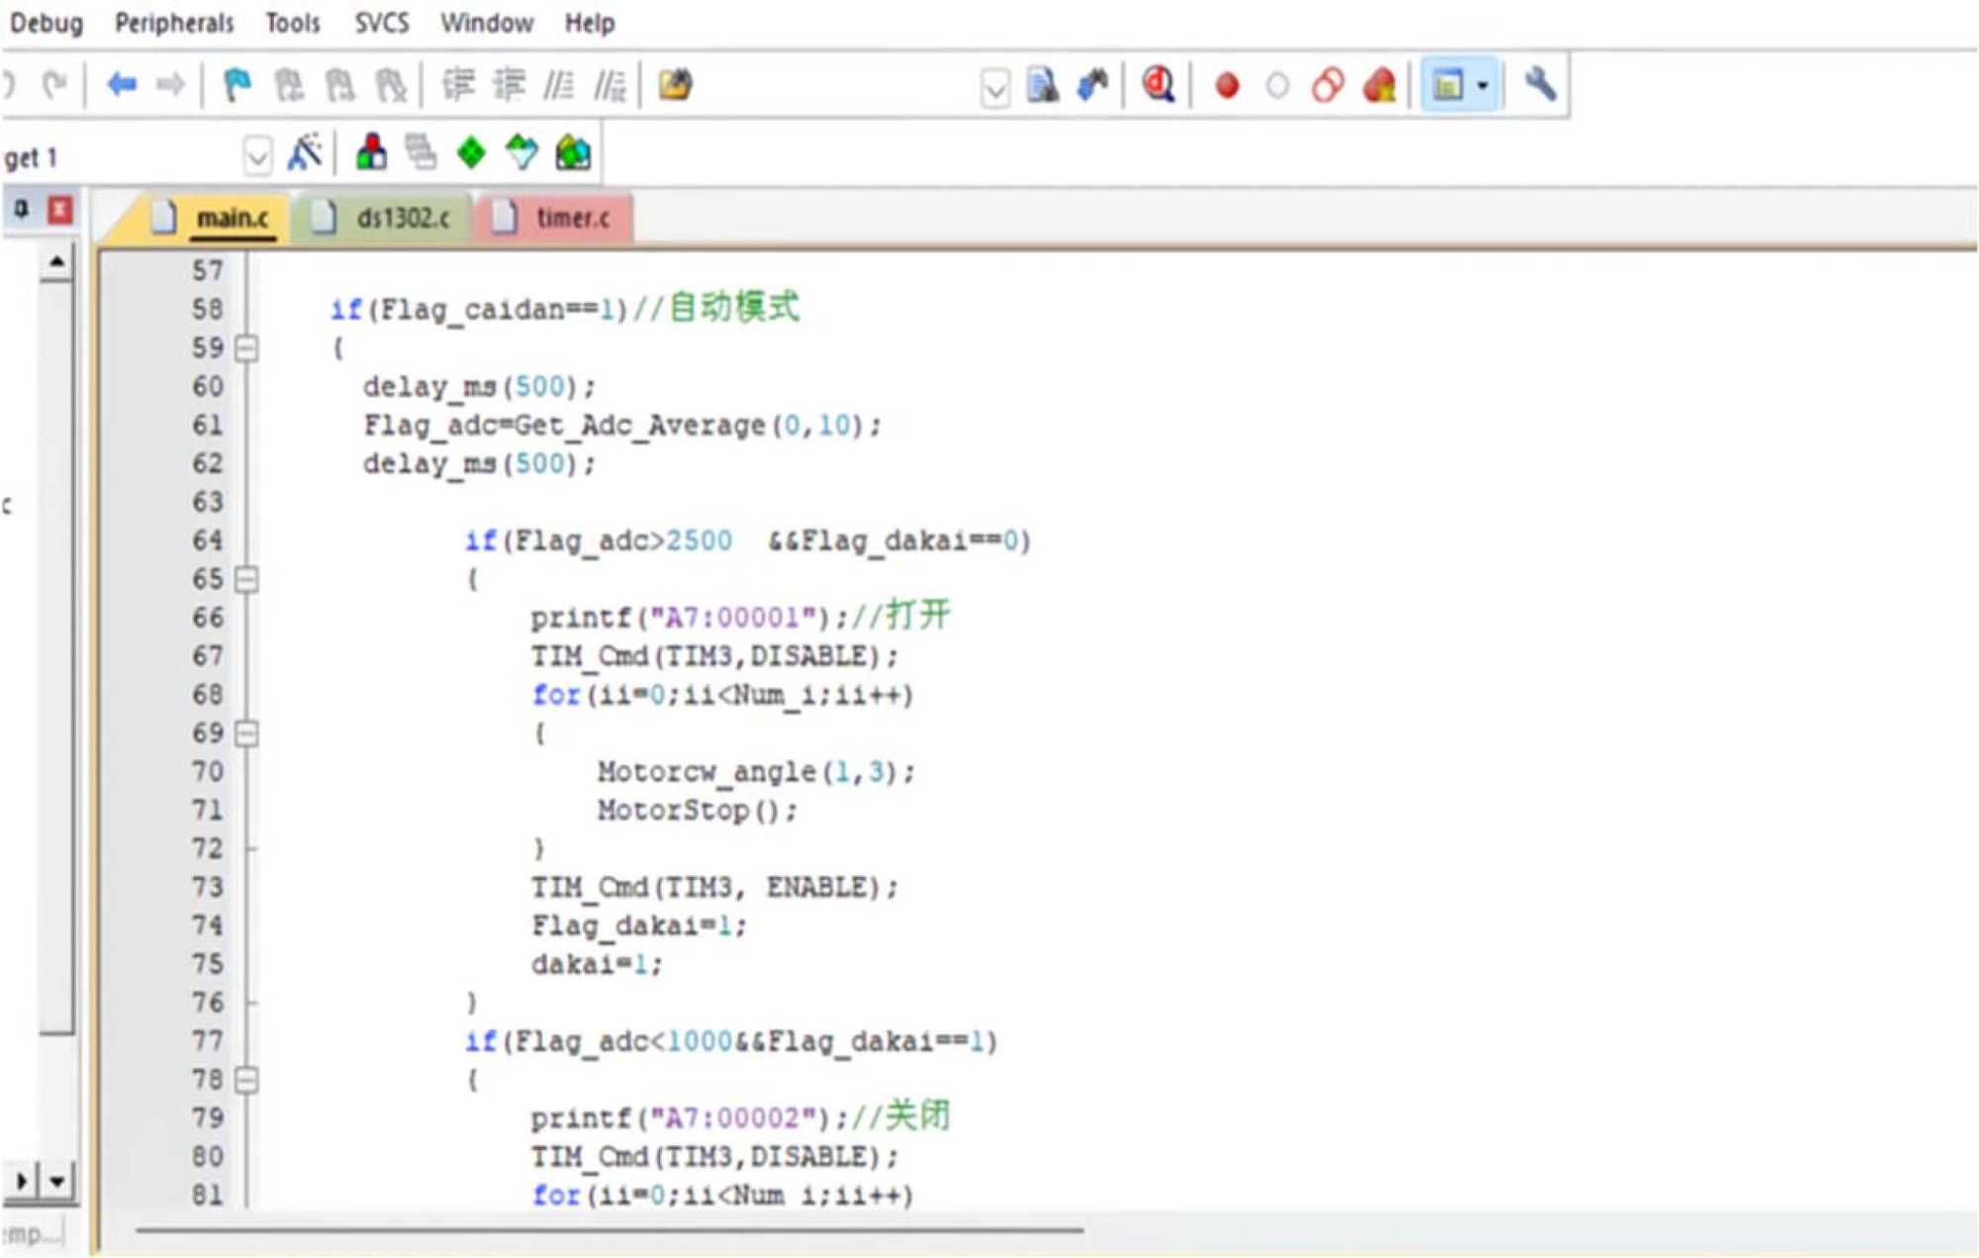The height and width of the screenshot is (1258, 1979).
Task: Click the Kill All Breakpoints icon
Action: 1379,86
